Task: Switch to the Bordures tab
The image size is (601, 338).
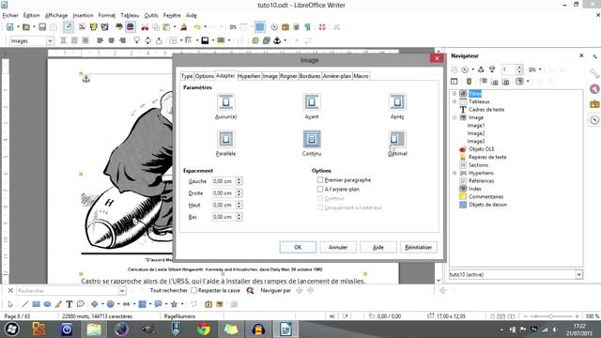Action: pos(310,76)
